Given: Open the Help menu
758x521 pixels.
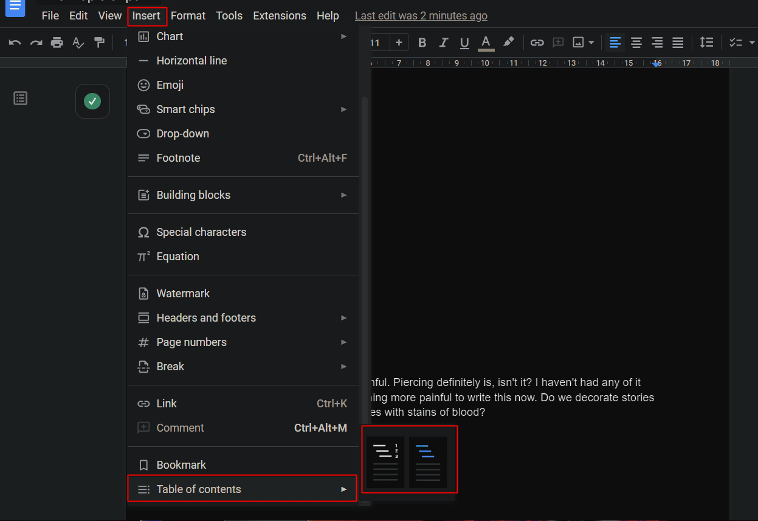Looking at the screenshot, I should coord(328,16).
